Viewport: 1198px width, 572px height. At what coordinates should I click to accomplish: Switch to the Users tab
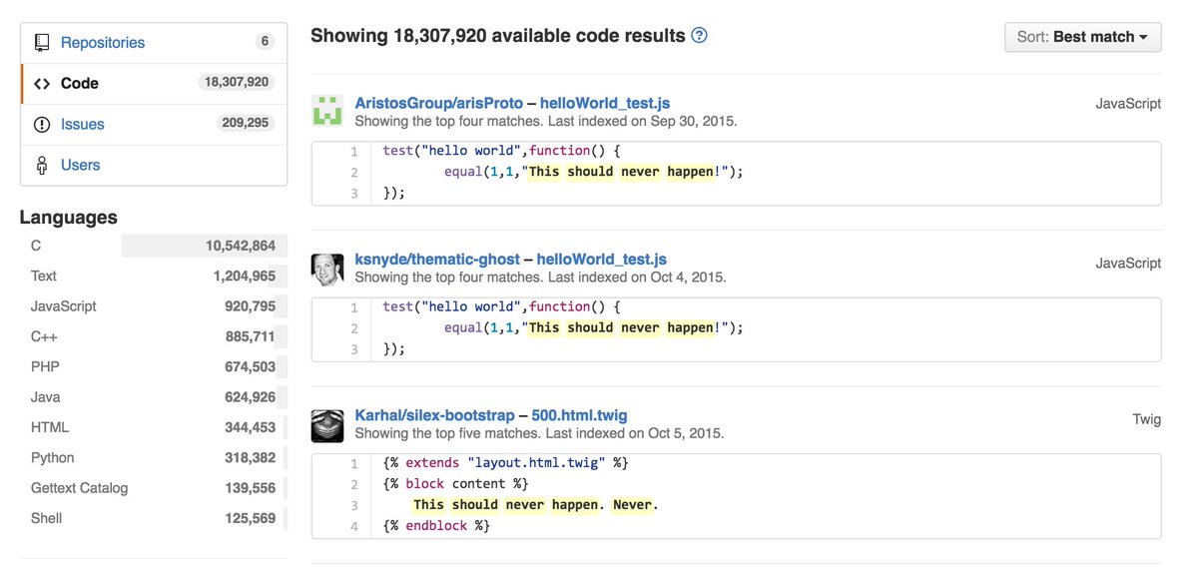point(80,166)
